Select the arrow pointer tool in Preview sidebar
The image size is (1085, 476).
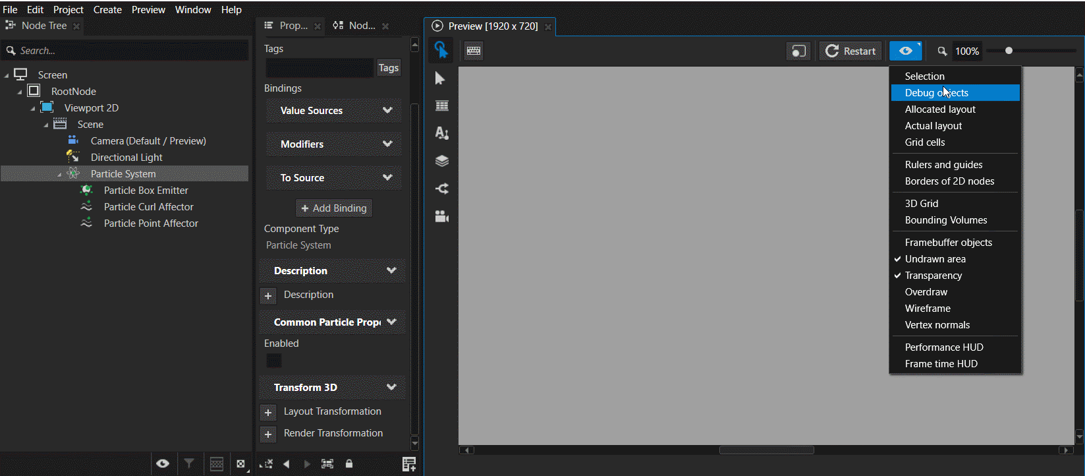[441, 79]
